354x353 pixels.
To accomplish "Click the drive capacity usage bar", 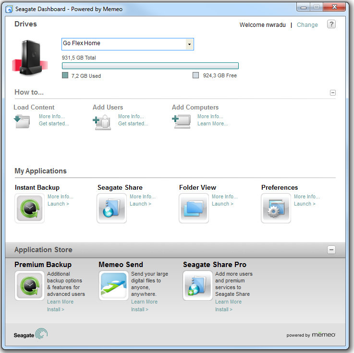I will [x=150, y=66].
